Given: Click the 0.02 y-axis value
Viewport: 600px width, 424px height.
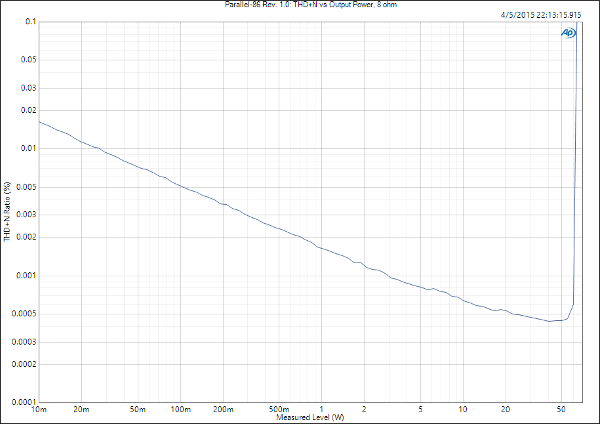Looking at the screenshot, I should click(29, 110).
